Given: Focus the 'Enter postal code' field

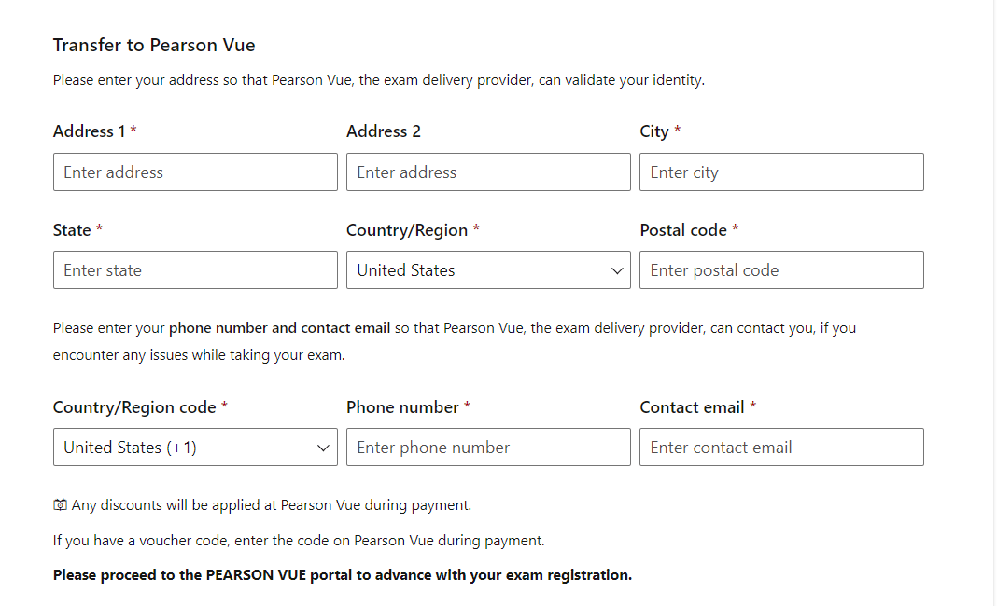Looking at the screenshot, I should [781, 270].
